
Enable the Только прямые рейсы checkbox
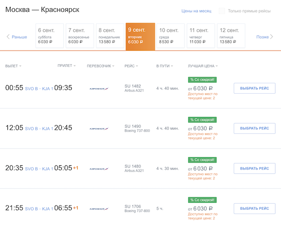pyautogui.click(x=222, y=11)
